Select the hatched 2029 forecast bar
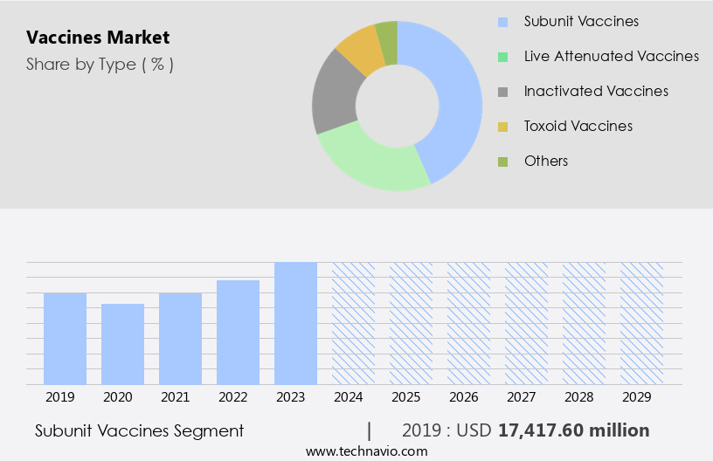Viewport: 713px width, 461px height. pos(641,323)
